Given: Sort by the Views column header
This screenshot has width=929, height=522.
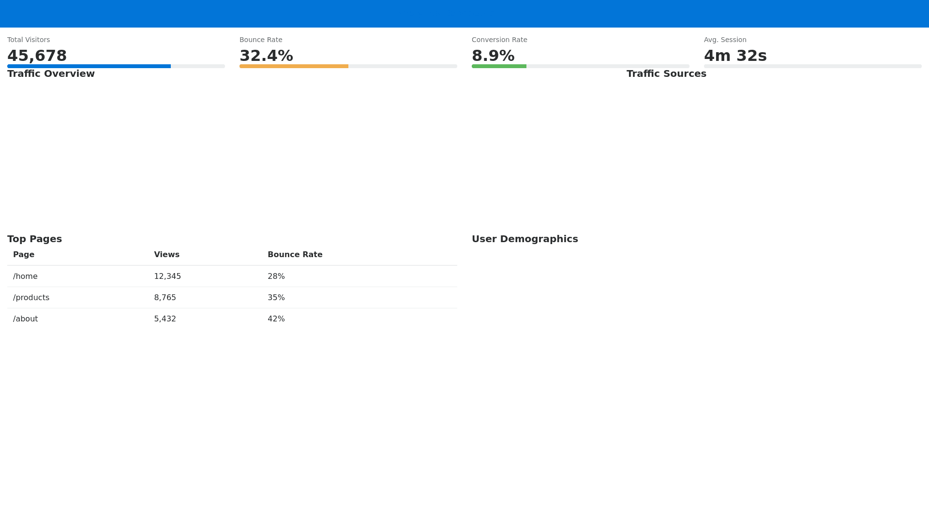Looking at the screenshot, I should pyautogui.click(x=166, y=254).
